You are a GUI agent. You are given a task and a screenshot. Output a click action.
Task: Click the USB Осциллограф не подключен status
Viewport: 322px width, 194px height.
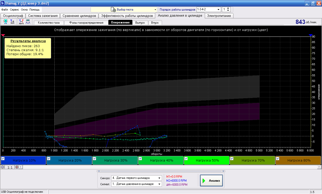pos(22,192)
